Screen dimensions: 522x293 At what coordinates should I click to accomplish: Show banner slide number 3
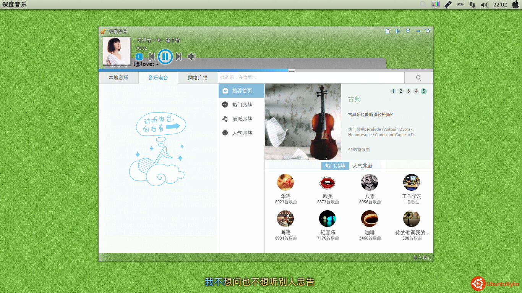tap(409, 91)
